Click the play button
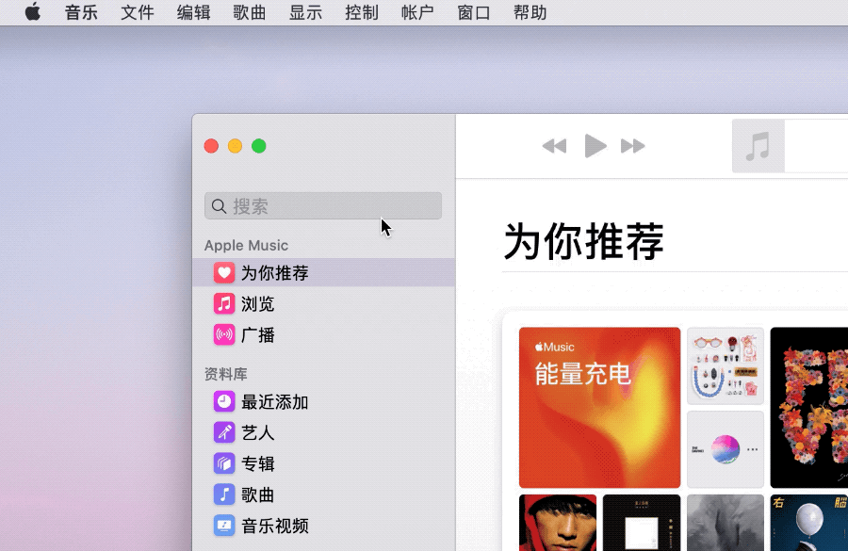The image size is (848, 551). (595, 146)
